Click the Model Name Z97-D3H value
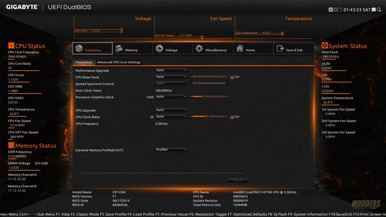Viewport: 386px width, 217px height. [119, 192]
